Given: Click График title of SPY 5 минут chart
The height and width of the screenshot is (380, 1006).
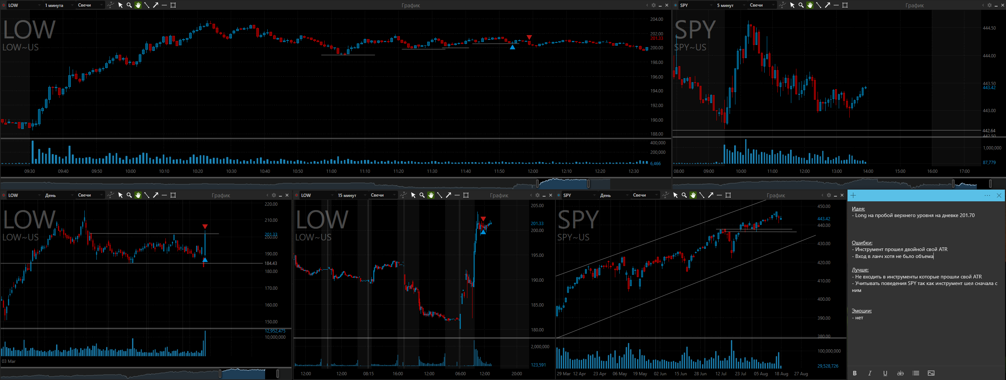Looking at the screenshot, I should point(915,5).
